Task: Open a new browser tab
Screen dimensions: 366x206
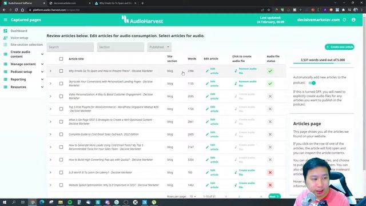Action: pyautogui.click(x=142, y=3)
